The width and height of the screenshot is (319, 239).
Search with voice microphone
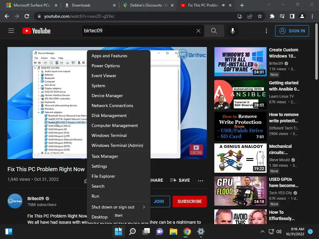(233, 31)
